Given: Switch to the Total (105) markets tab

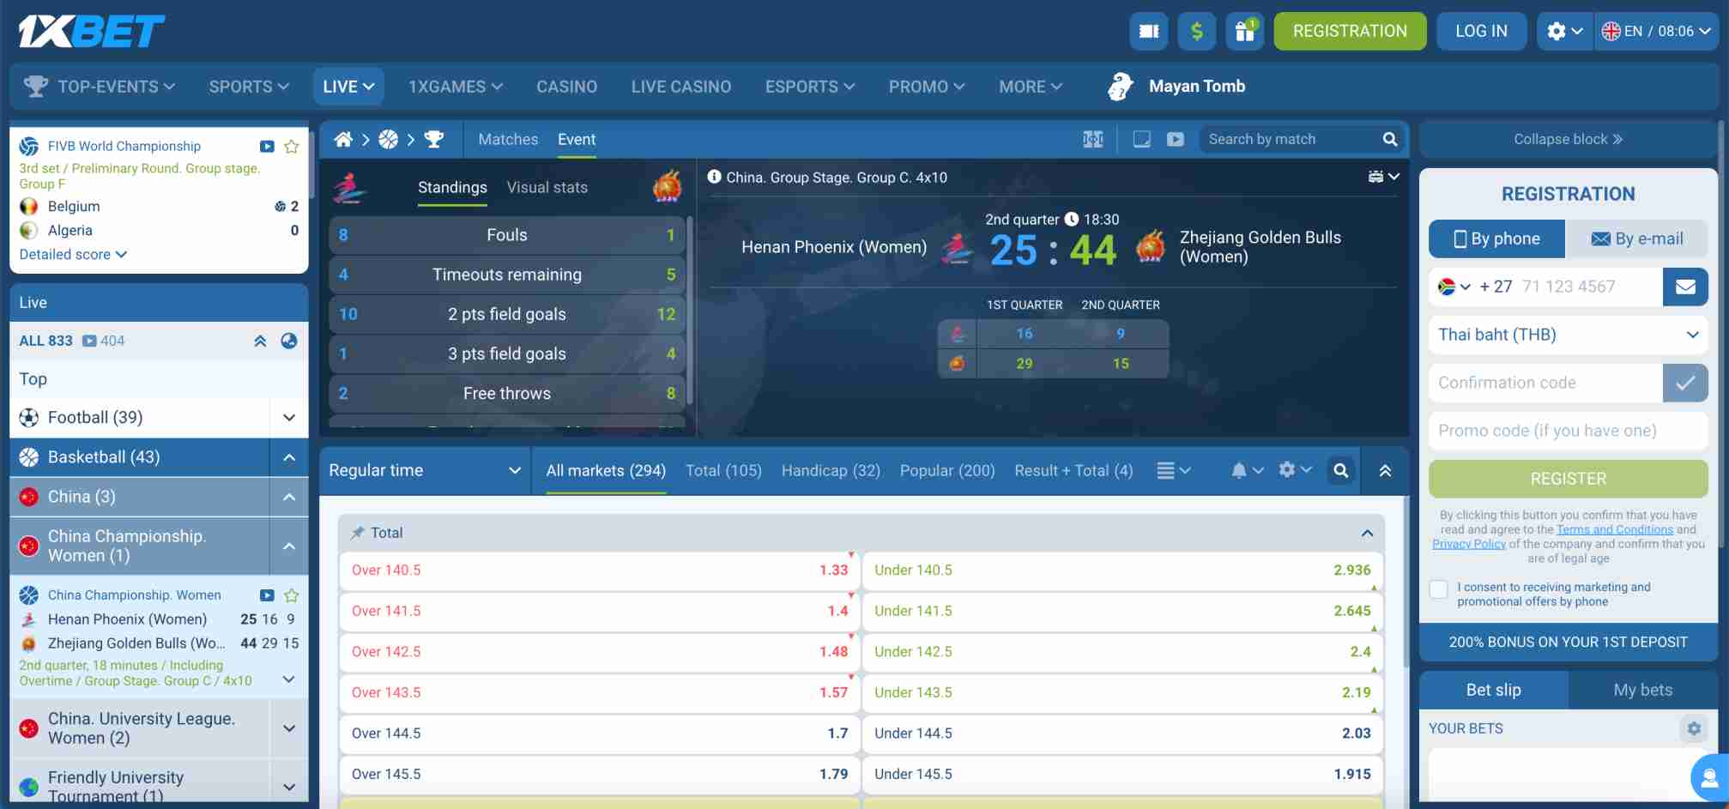Looking at the screenshot, I should coord(723,470).
